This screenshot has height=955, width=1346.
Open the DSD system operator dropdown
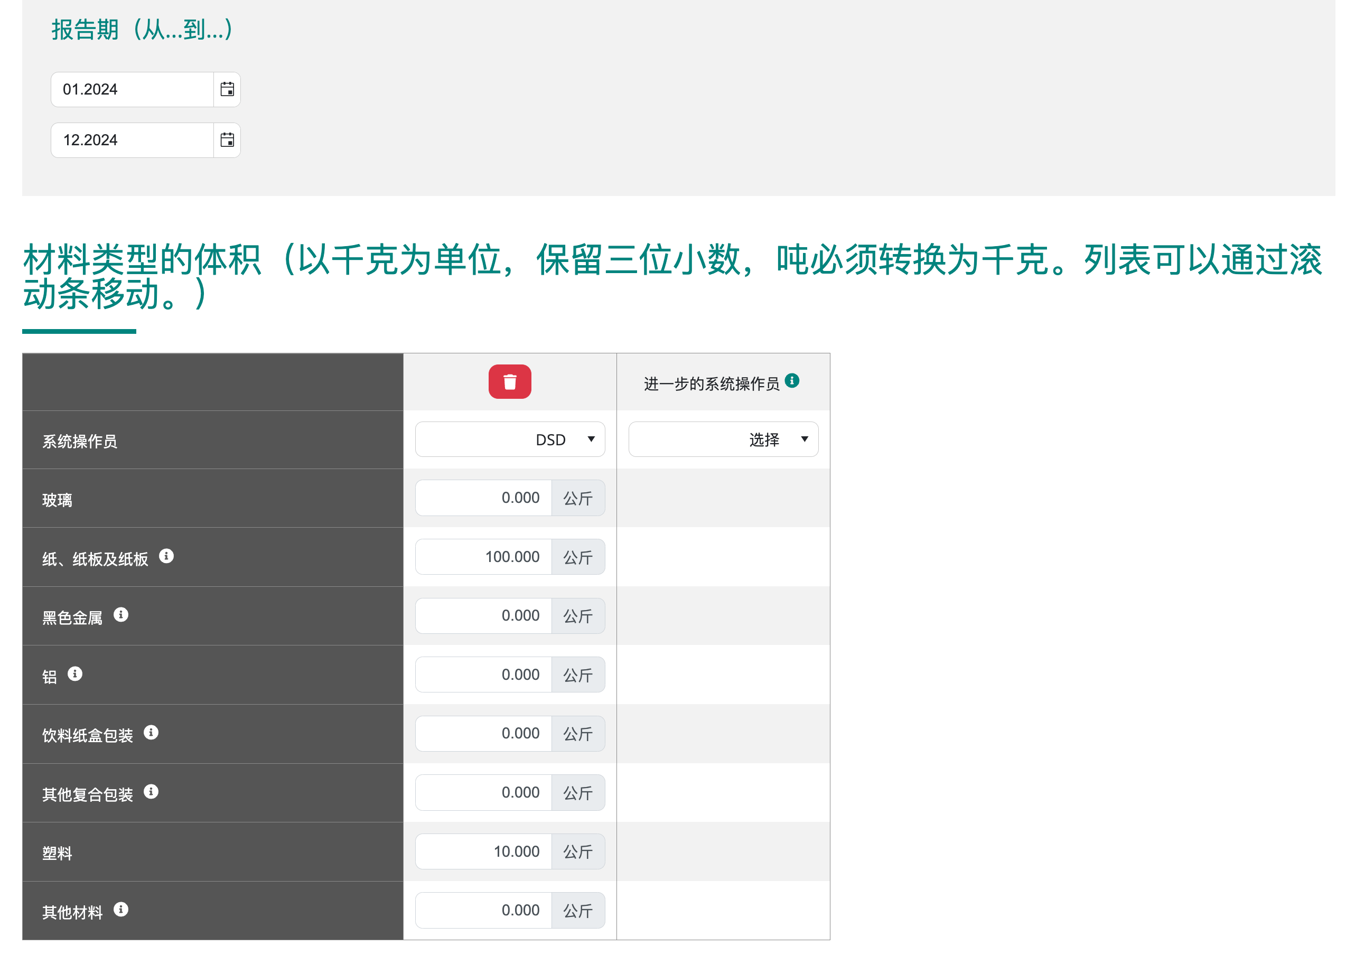[510, 439]
